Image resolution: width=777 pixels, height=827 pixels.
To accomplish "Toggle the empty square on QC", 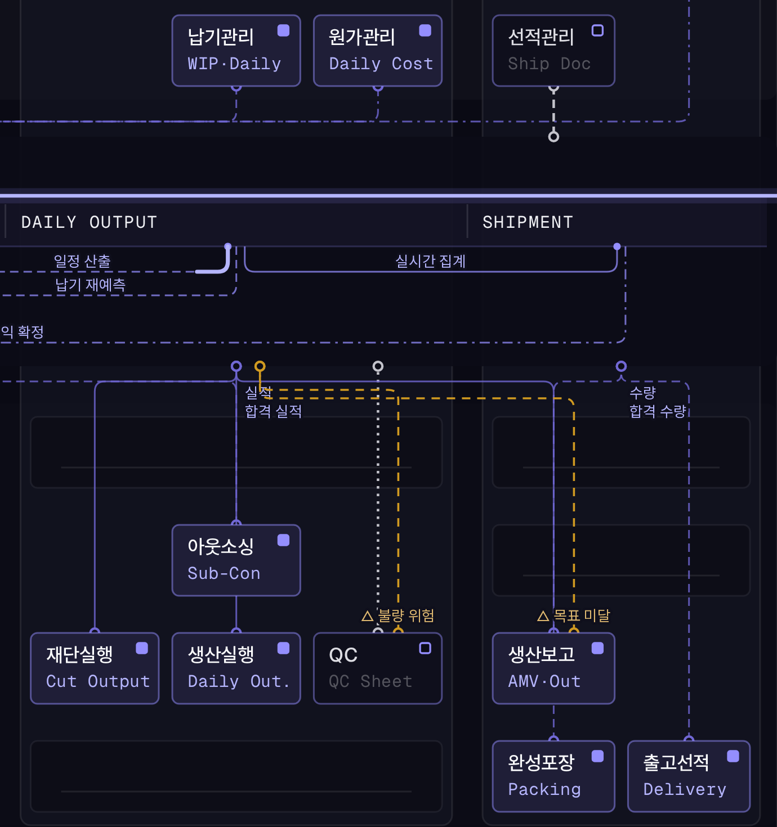I will [425, 648].
